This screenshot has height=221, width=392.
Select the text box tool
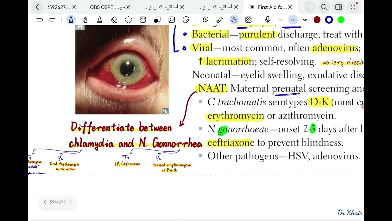tap(143, 20)
